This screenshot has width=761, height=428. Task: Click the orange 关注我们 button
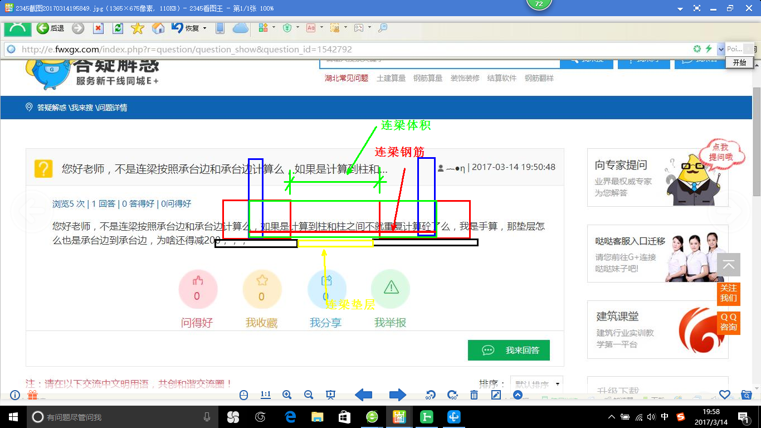click(x=729, y=293)
